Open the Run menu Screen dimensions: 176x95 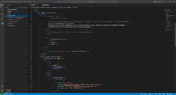point(25,2)
